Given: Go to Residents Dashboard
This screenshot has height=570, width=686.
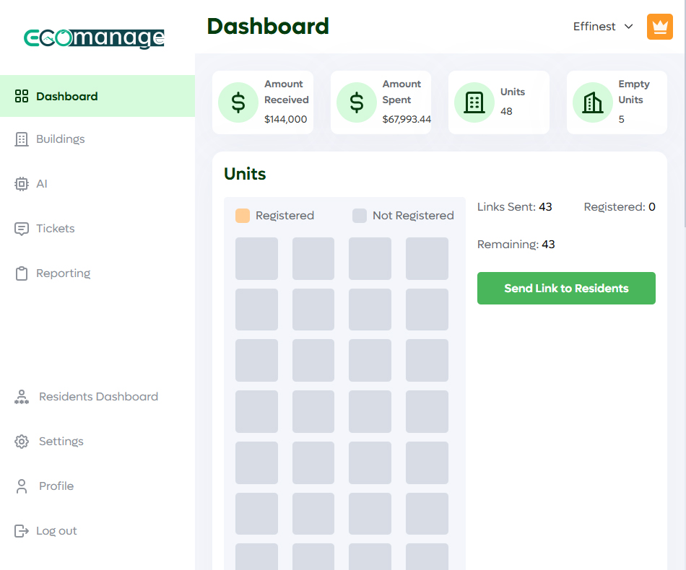Looking at the screenshot, I should click(x=98, y=397).
